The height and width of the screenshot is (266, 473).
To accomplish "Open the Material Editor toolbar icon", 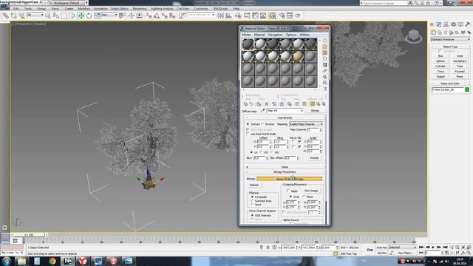I will (272, 16).
